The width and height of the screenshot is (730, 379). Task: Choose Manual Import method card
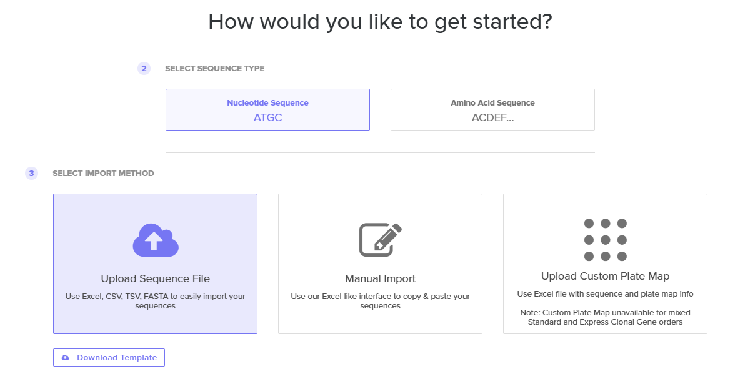[381, 263]
